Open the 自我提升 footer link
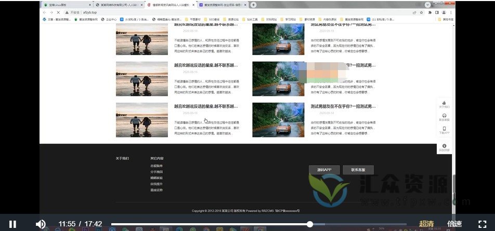Viewport: 495px width, 231px height. click(x=157, y=184)
